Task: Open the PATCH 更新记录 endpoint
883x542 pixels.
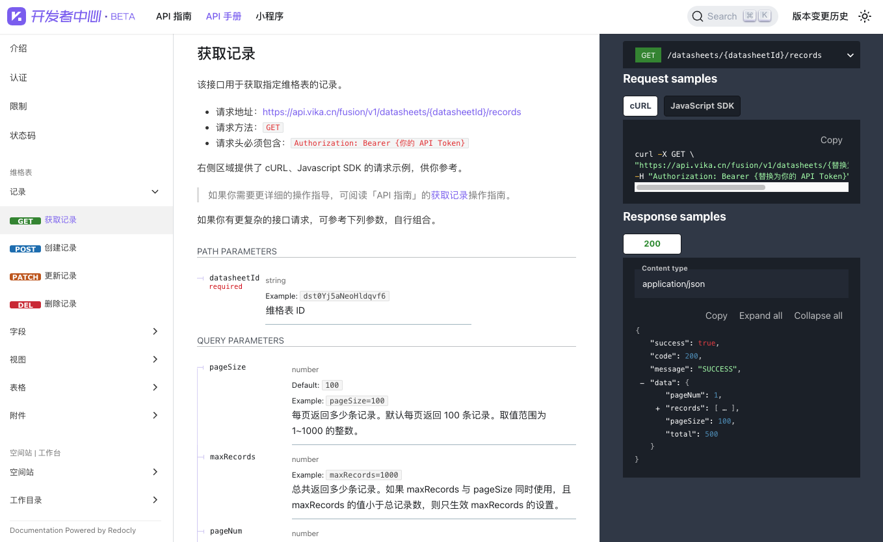Action: pos(60,276)
